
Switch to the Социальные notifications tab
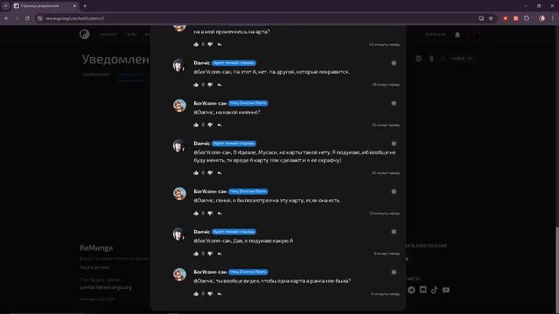tap(131, 75)
